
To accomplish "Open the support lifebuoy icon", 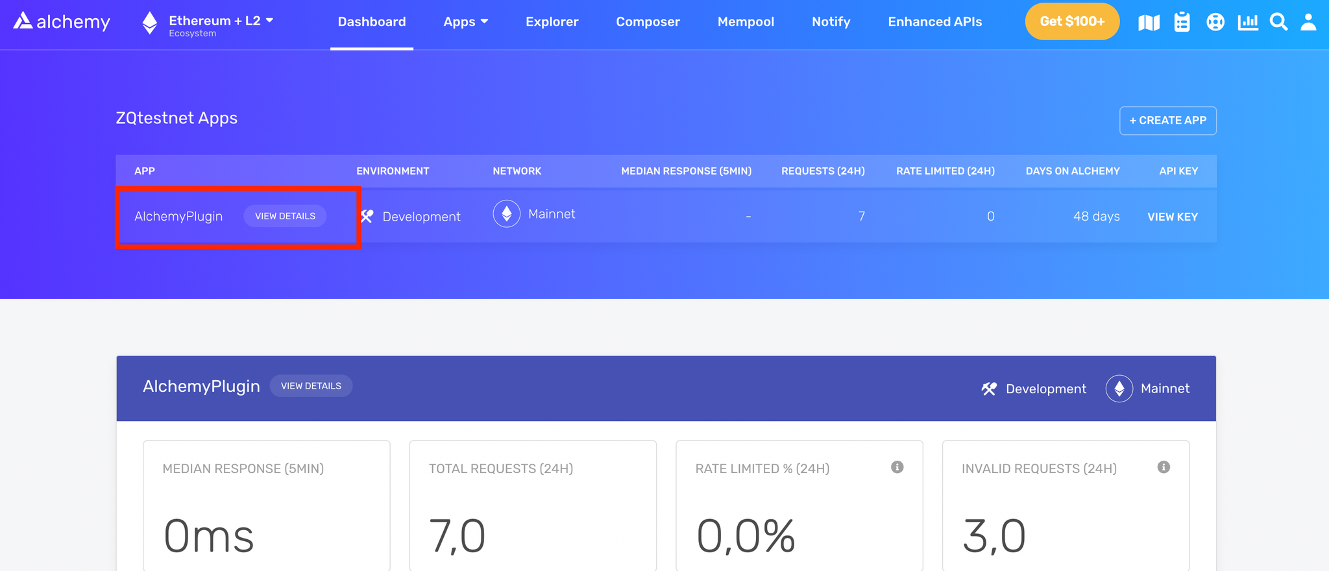I will [x=1215, y=22].
